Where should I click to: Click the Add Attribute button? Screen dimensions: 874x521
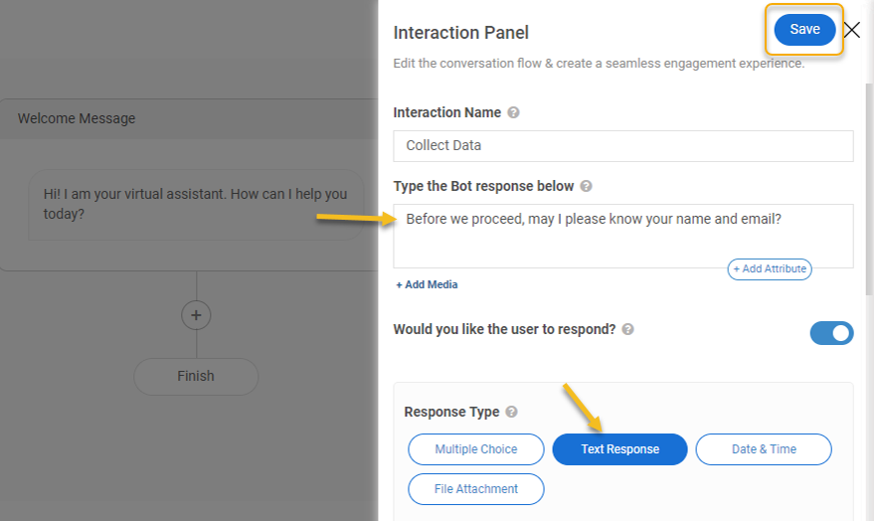point(770,269)
